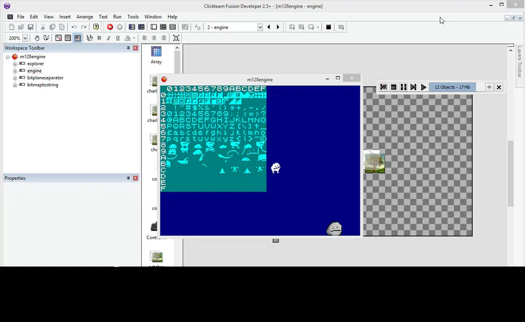
Task: Click the center frame icon
Action: pyautogui.click(x=176, y=38)
